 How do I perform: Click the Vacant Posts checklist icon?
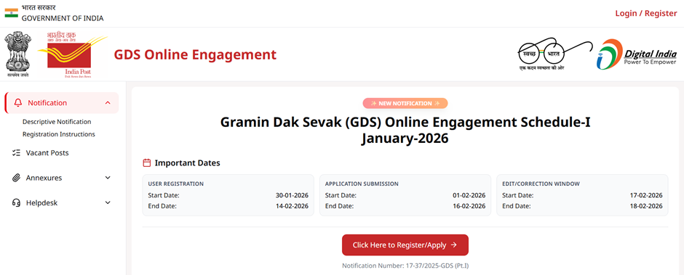click(x=17, y=152)
